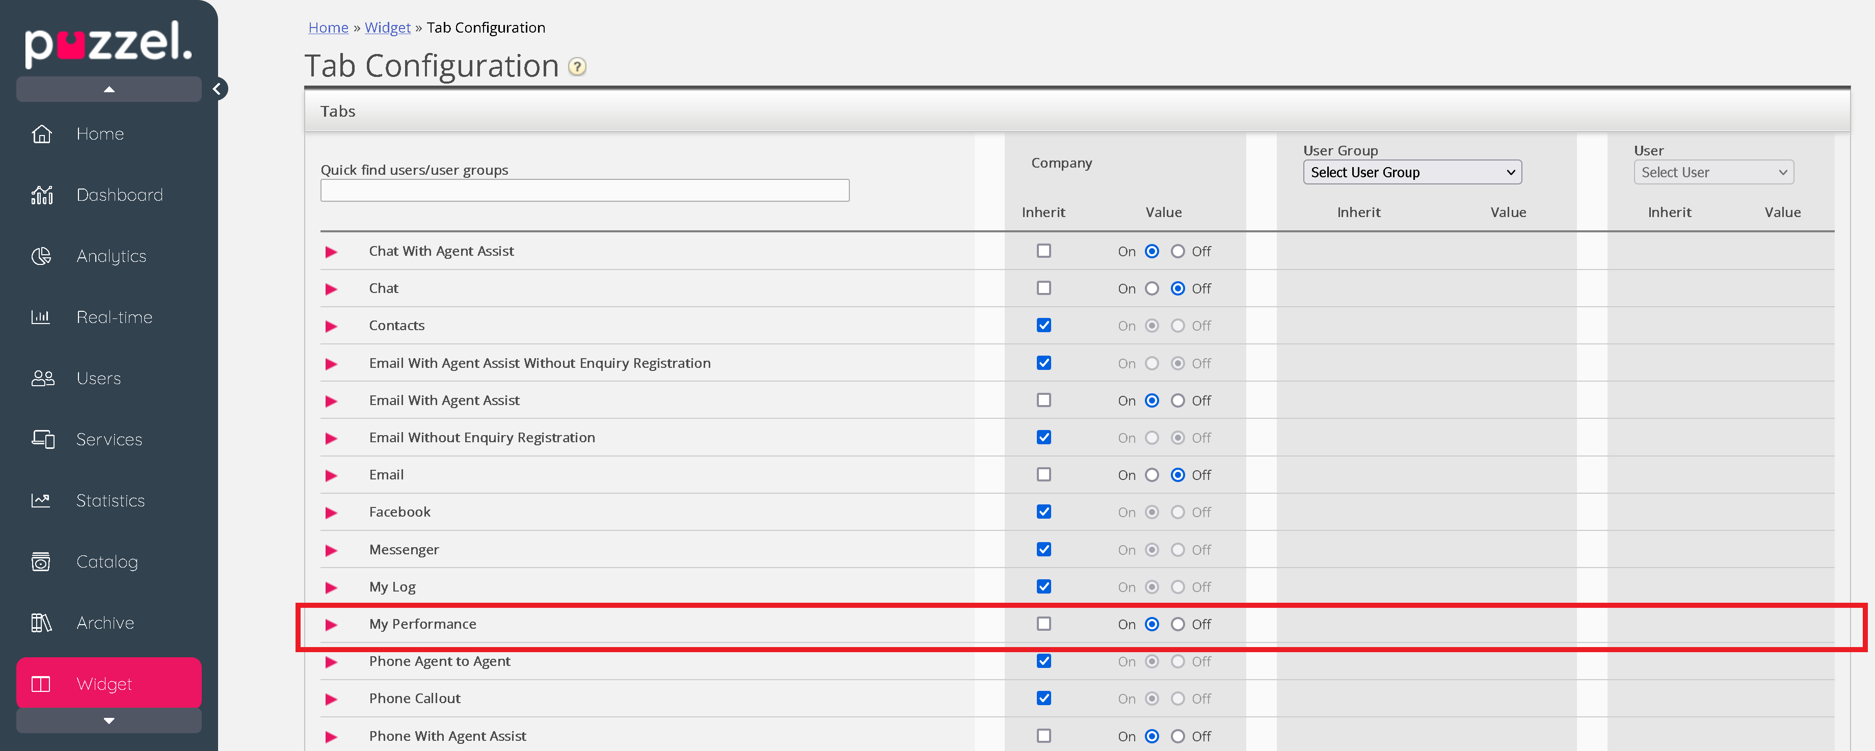Expand the My Performance row arrow
Screen dimensions: 1875x751
[331, 624]
